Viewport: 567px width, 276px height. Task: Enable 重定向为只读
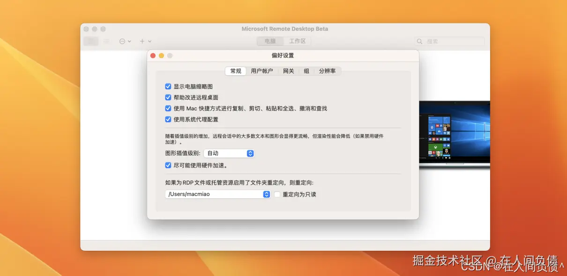tap(276, 194)
